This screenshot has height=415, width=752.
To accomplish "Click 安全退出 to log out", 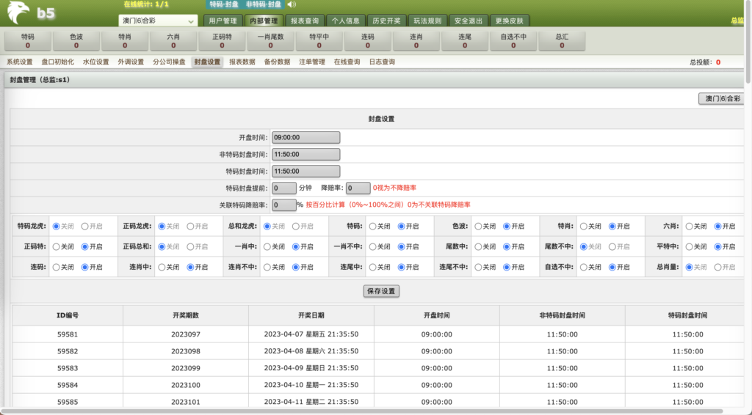I will point(468,21).
